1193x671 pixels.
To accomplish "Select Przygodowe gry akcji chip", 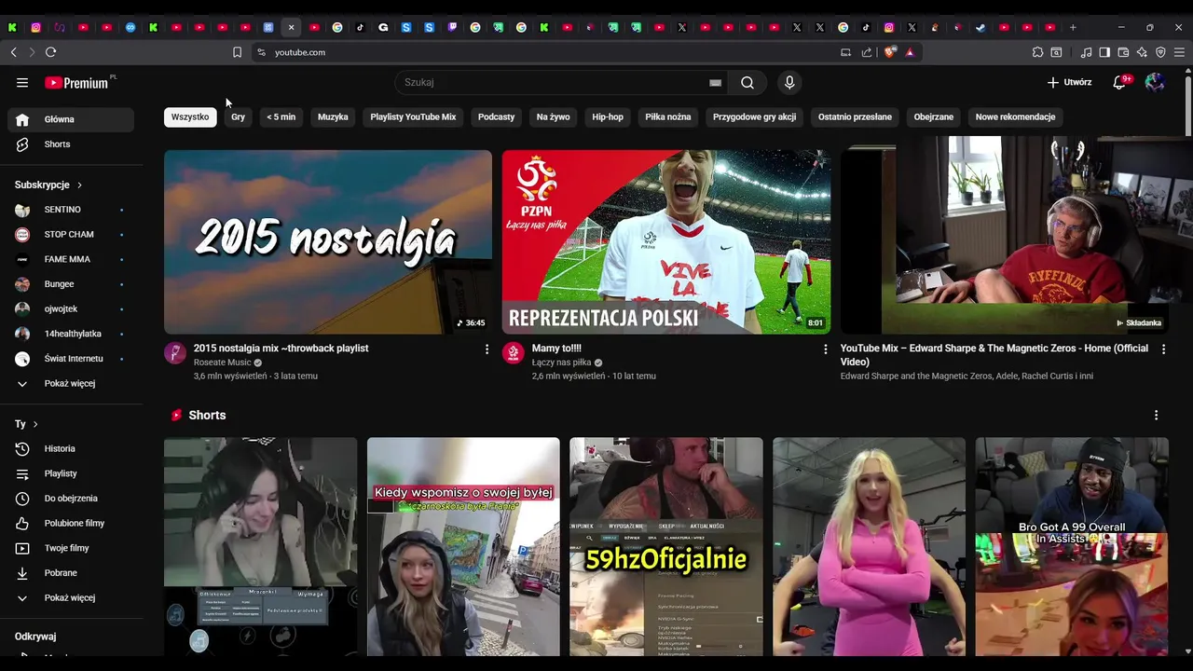I will 754,116.
